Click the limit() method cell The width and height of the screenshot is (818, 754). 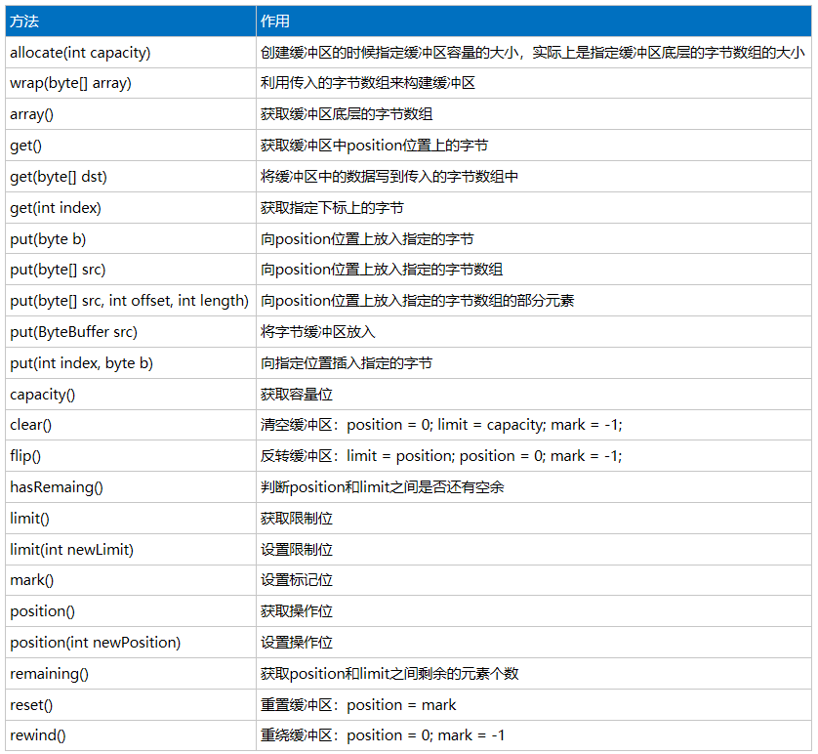point(131,519)
